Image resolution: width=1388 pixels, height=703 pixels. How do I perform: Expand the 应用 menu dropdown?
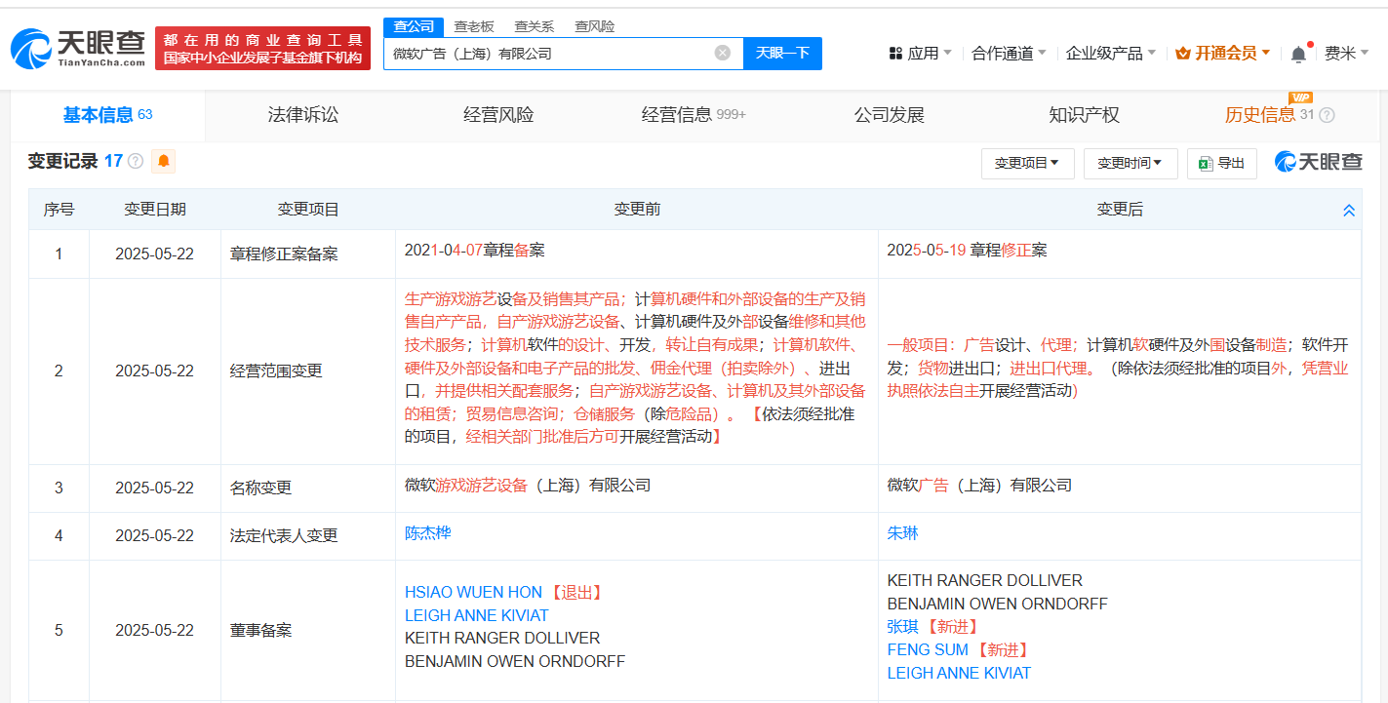[920, 54]
